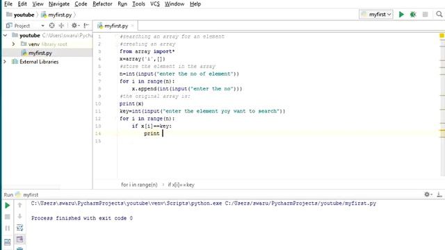Click Scroll from Source target icon
This screenshot has width=445, height=250.
pos(51,26)
